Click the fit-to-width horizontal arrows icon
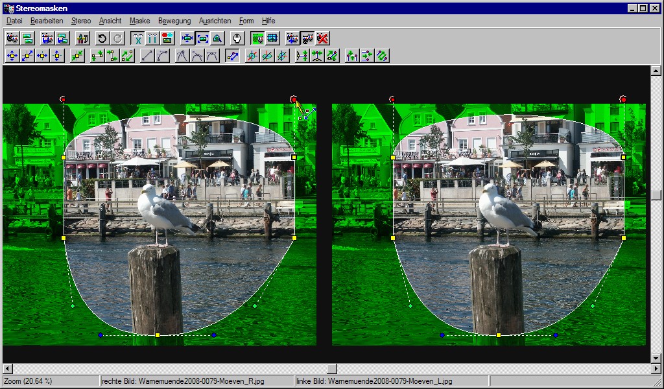Image resolution: width=664 pixels, height=389 pixels. click(x=187, y=38)
